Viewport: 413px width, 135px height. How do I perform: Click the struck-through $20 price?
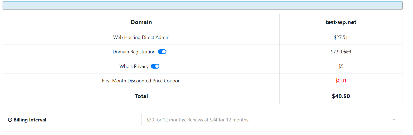click(347, 52)
